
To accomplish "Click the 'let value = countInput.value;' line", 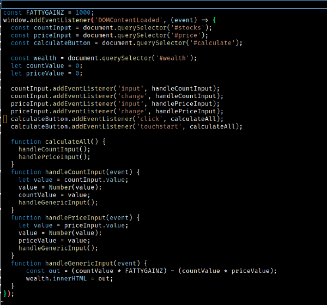I will point(74,180).
